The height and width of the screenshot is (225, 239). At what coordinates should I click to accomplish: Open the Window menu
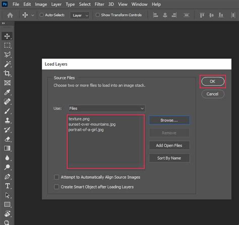[139, 5]
